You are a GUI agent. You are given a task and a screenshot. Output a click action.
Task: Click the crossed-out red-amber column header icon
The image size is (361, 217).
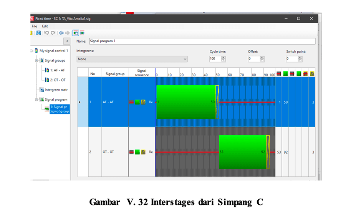(x=305, y=73)
